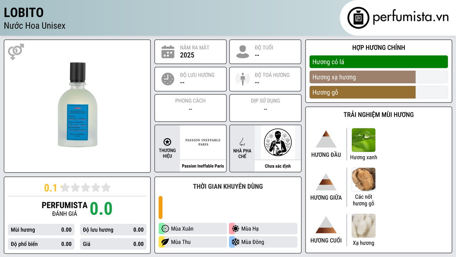Click the star badge icon above Thương hiệu

click(167, 142)
